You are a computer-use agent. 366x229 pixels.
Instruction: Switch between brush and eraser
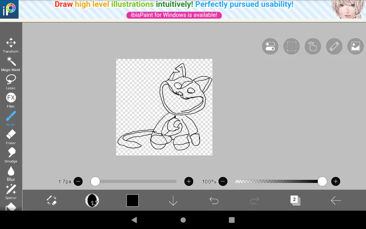coord(52,200)
